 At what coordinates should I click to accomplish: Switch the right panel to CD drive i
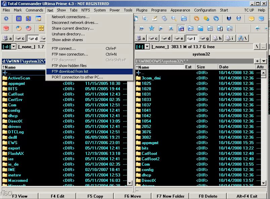[x=230, y=38]
